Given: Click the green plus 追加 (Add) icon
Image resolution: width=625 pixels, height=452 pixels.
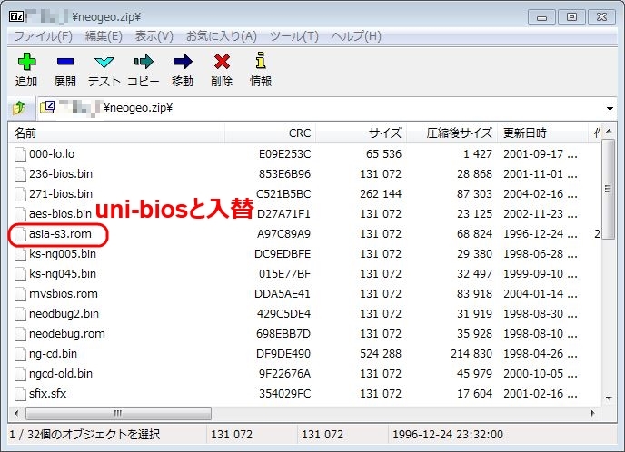Looking at the screenshot, I should coord(26,62).
